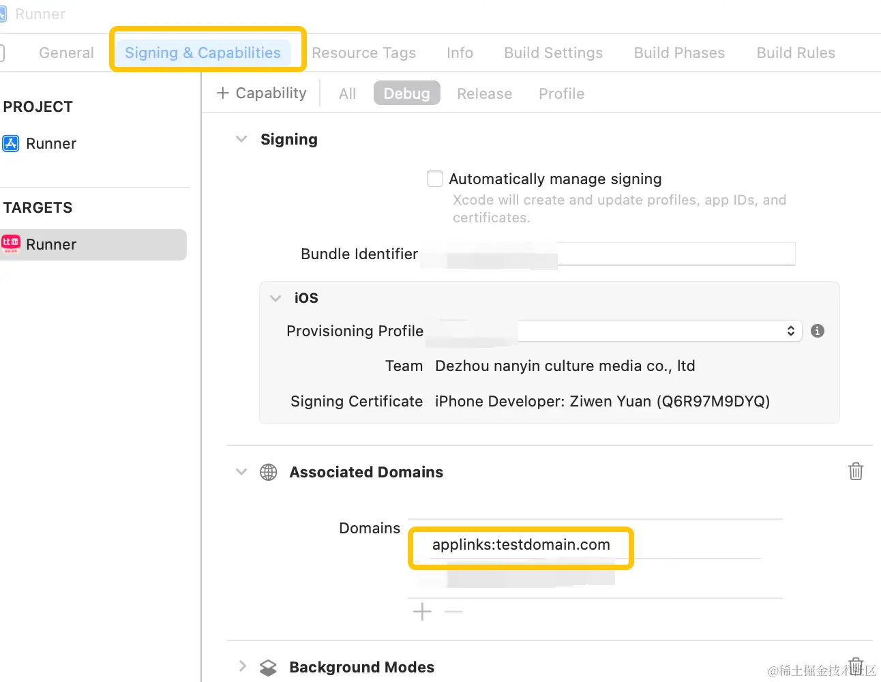The image size is (881, 682).
Task: Select the Release configuration filter
Action: (484, 93)
